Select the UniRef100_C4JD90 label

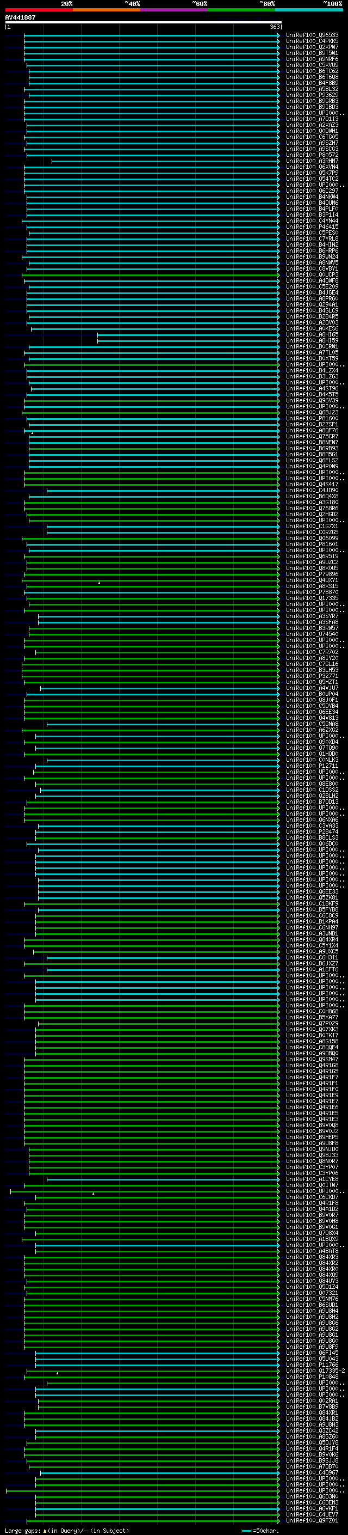[312, 491]
